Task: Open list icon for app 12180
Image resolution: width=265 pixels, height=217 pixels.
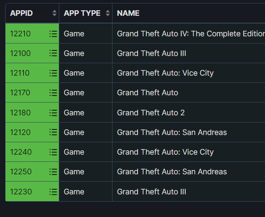Action: coord(53,113)
